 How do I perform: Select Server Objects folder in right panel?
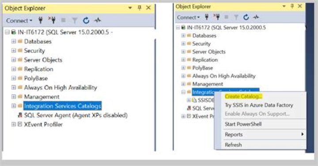pyautogui.click(x=209, y=52)
